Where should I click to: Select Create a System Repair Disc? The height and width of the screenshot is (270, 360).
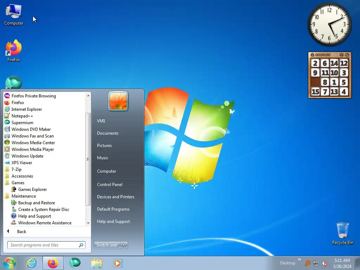pyautogui.click(x=45, y=210)
